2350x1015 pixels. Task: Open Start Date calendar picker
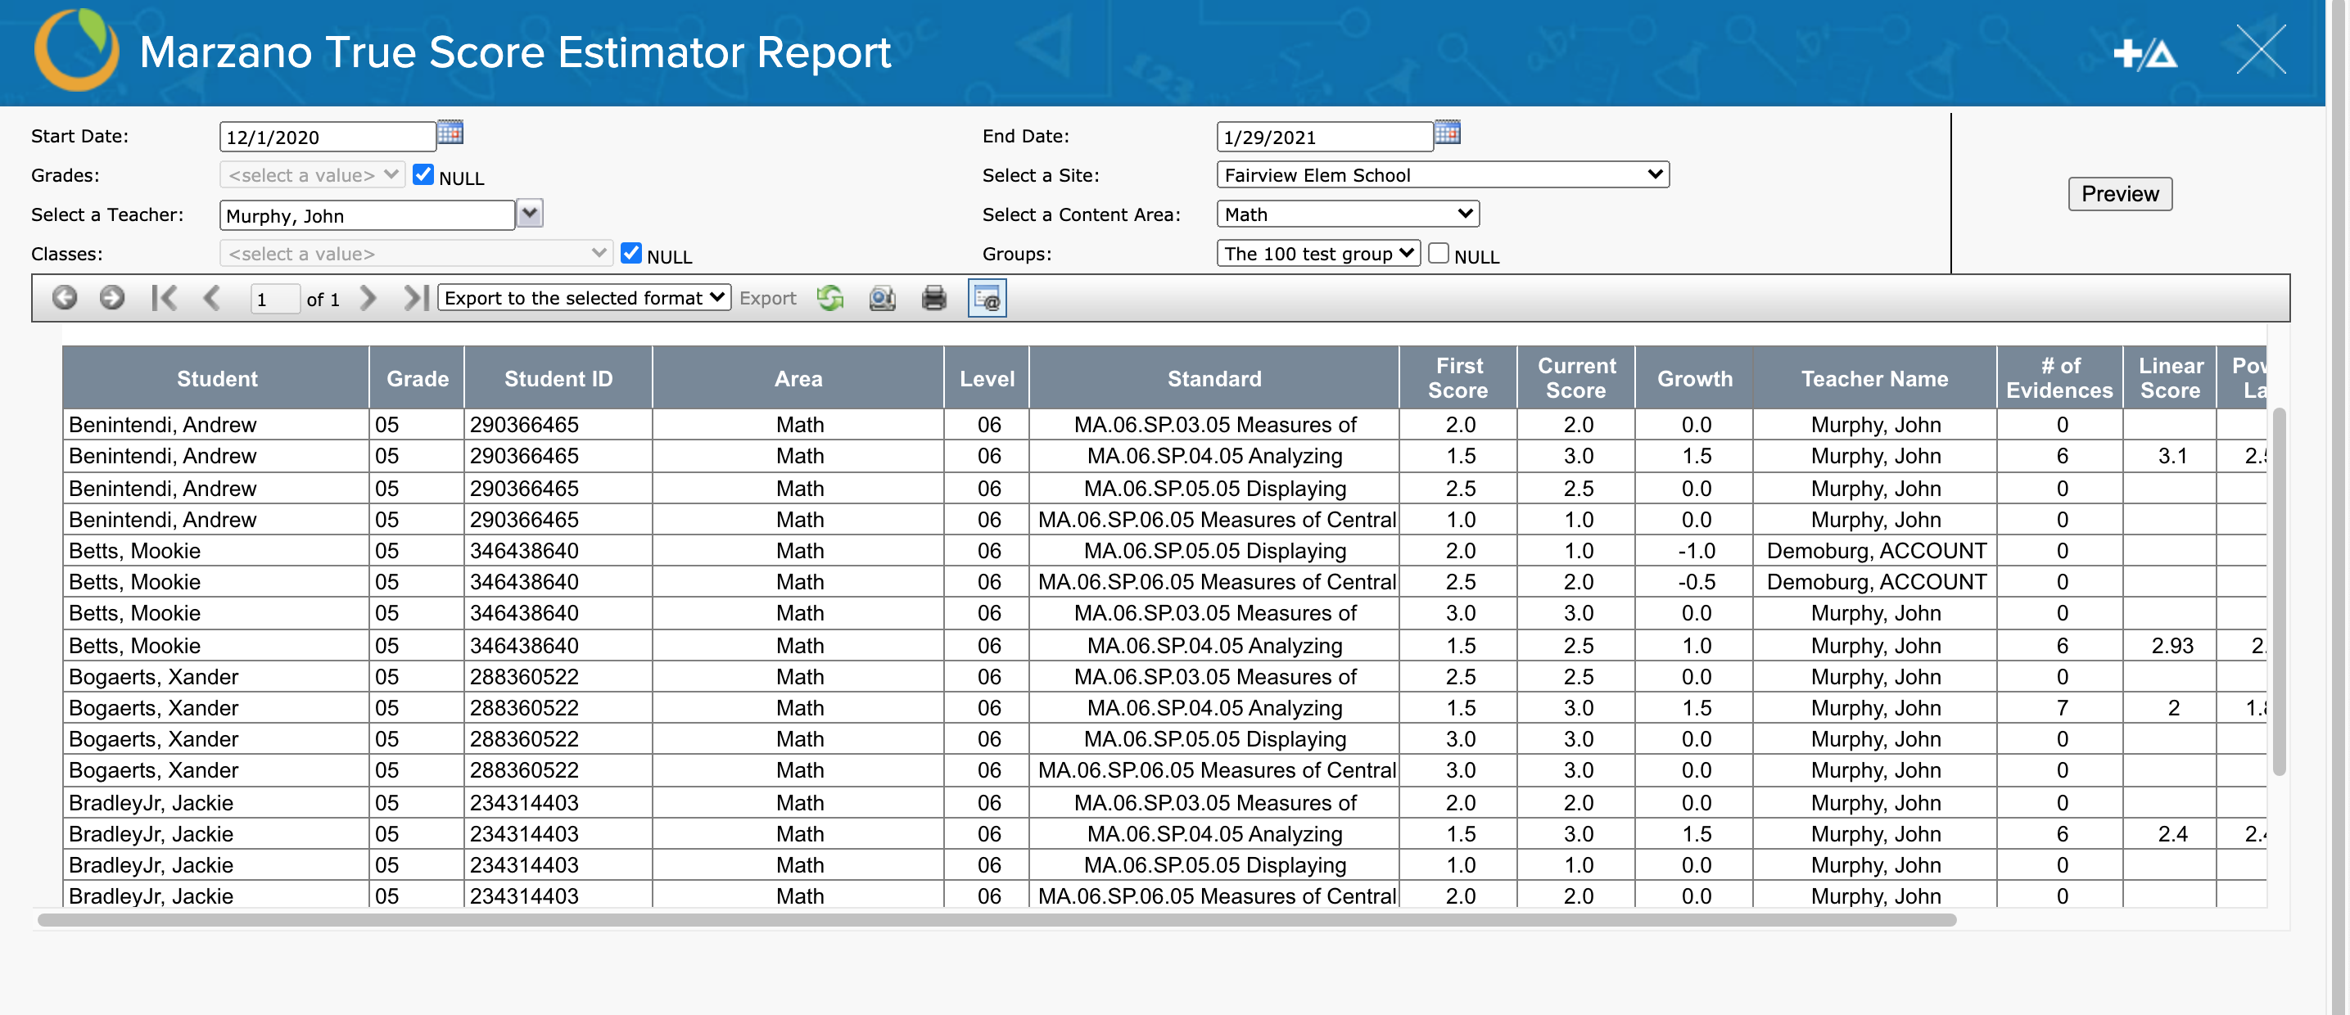tap(450, 133)
